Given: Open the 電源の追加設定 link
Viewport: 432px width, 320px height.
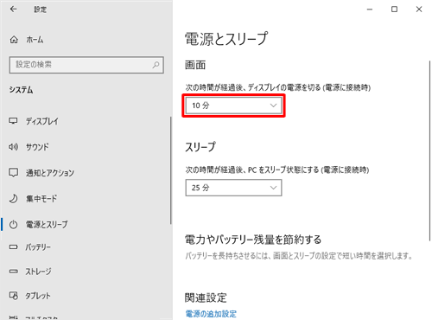Looking at the screenshot, I should (x=211, y=314).
